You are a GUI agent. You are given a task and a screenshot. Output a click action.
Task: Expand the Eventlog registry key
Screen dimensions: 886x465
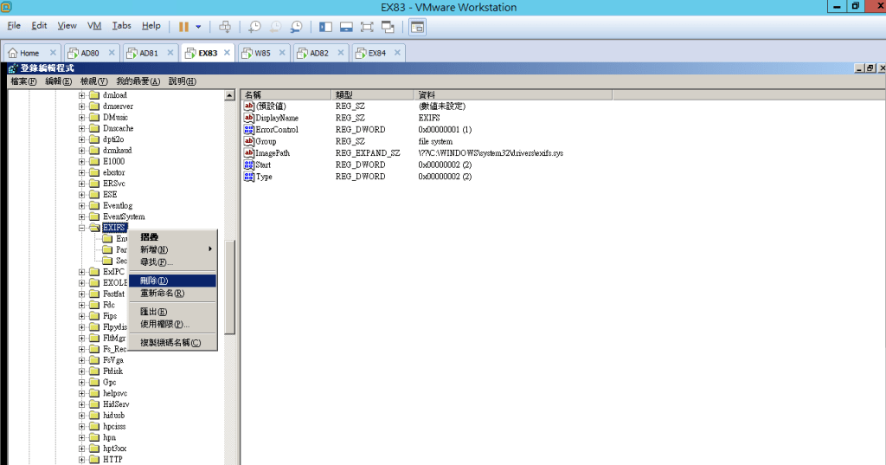tap(82, 205)
